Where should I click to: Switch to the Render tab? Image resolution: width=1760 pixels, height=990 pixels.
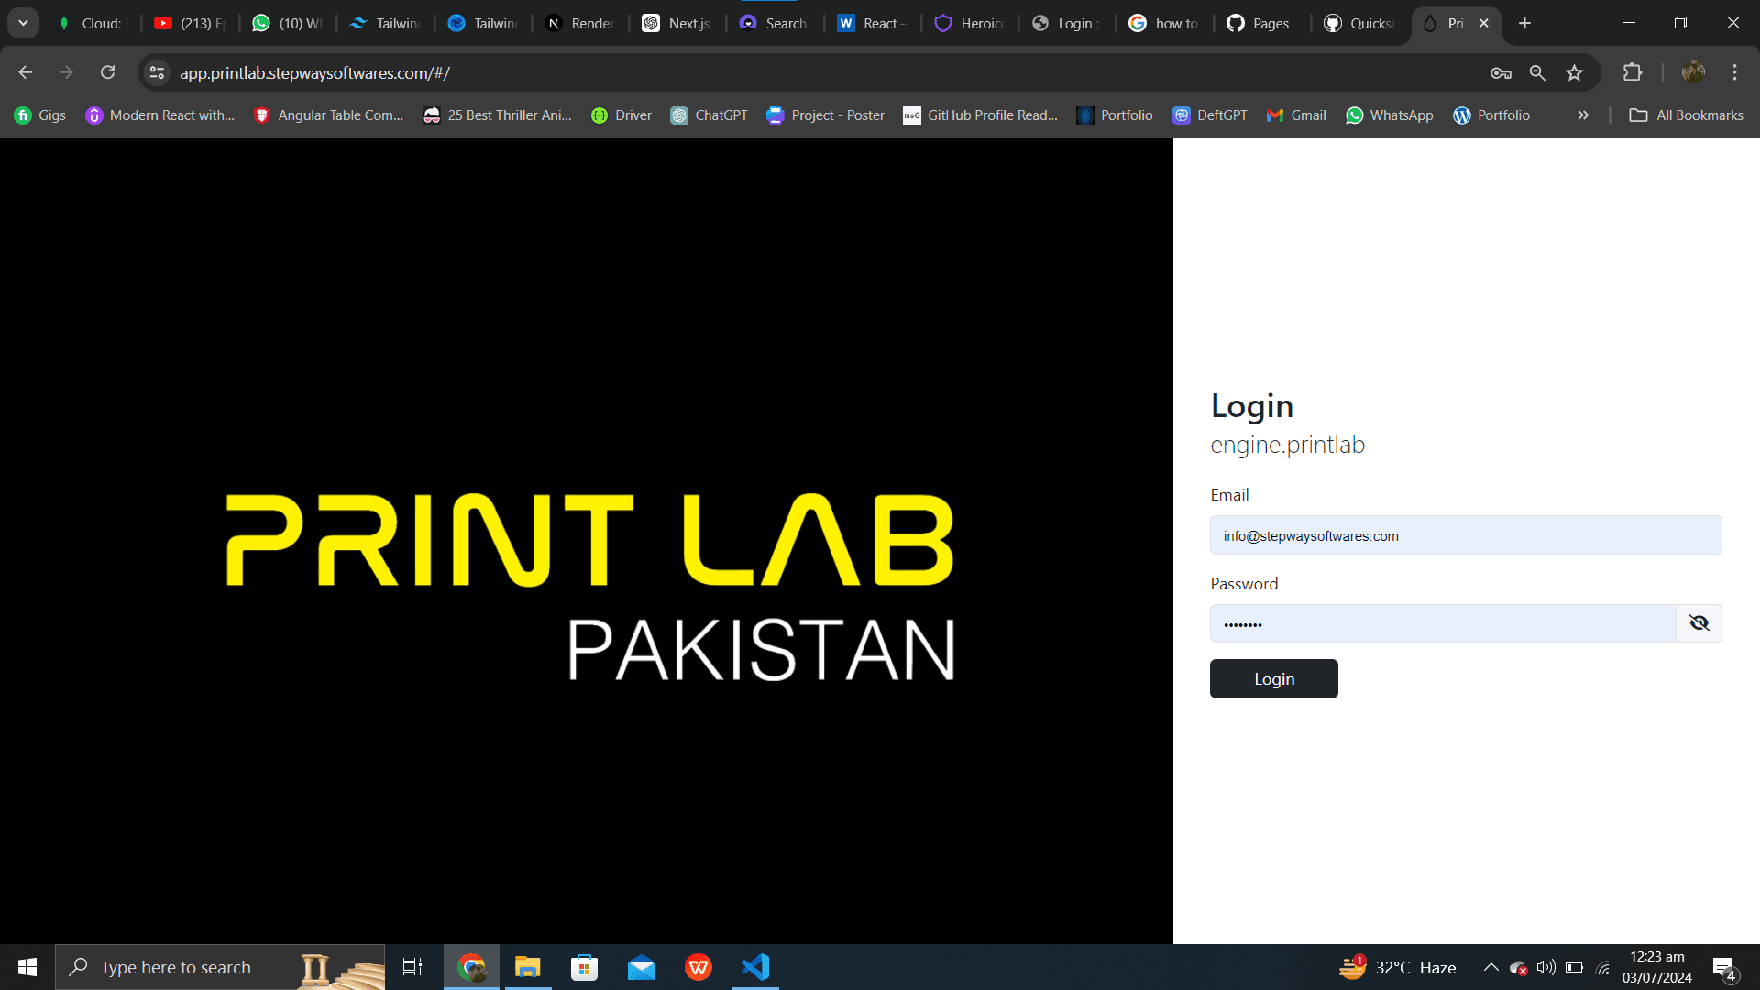pos(581,23)
